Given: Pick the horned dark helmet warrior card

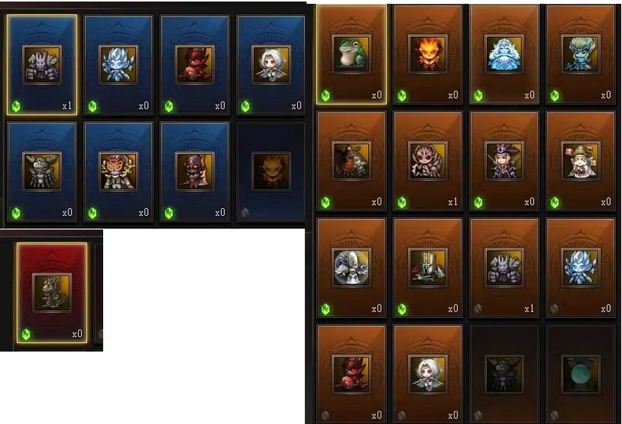Looking at the screenshot, I should tap(195, 172).
